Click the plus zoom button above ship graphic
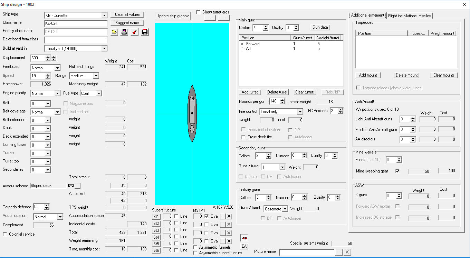Image resolution: width=470 pixels, height=258 pixels. pyautogui.click(x=210, y=18)
